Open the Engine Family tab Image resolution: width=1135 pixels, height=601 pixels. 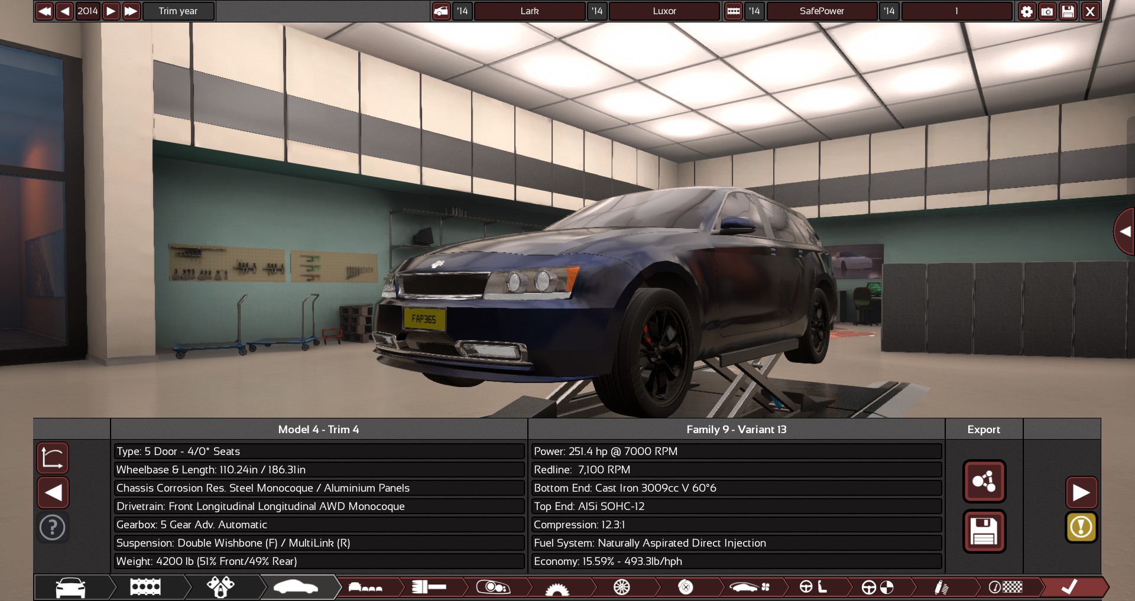click(145, 587)
